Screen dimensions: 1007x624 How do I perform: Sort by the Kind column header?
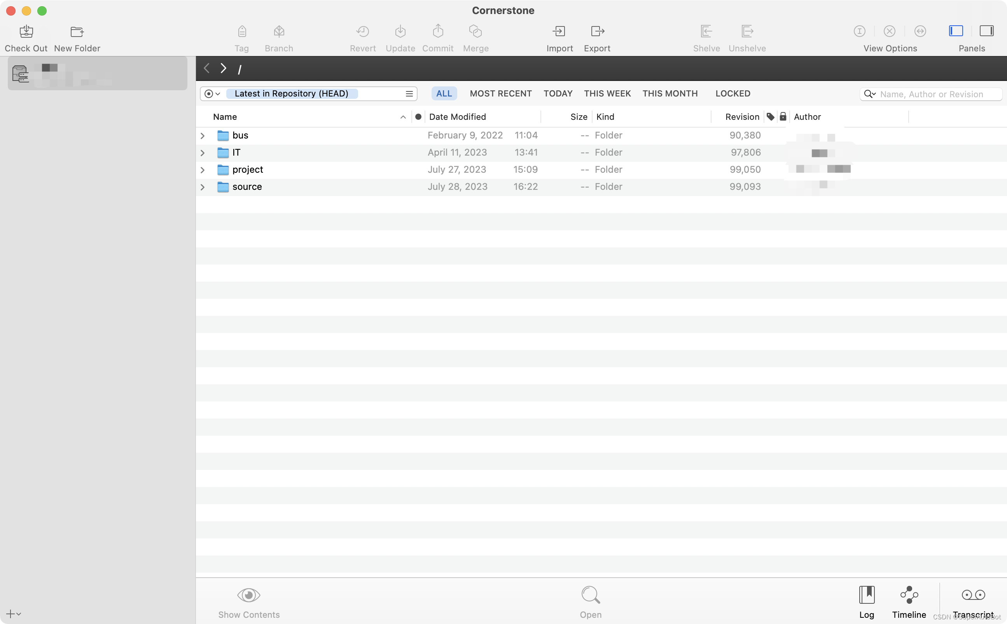[652, 117]
